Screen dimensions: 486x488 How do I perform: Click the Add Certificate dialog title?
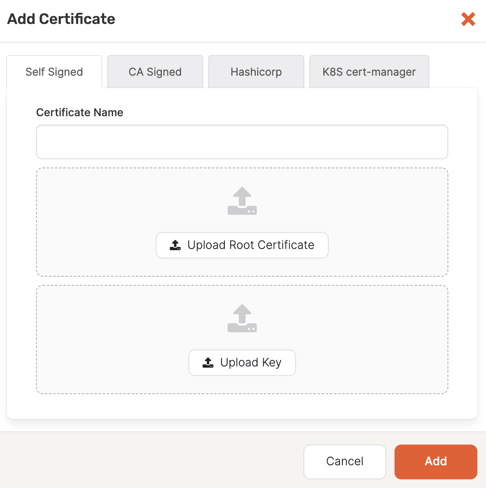click(60, 19)
